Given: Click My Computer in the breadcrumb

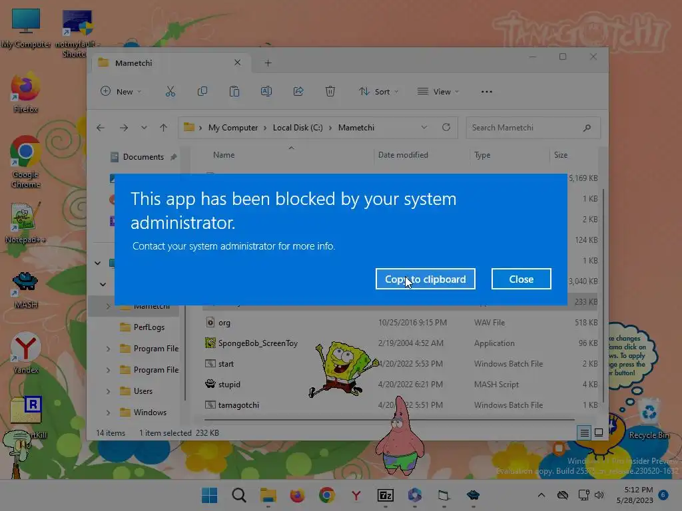Looking at the screenshot, I should pyautogui.click(x=232, y=128).
